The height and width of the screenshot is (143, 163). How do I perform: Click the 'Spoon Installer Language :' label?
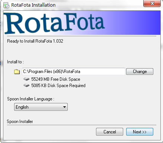31,99
